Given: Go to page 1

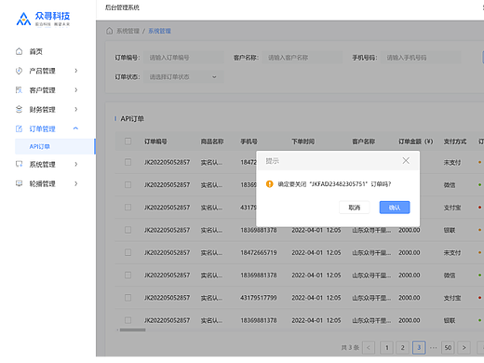Looking at the screenshot, I should click(386, 347).
